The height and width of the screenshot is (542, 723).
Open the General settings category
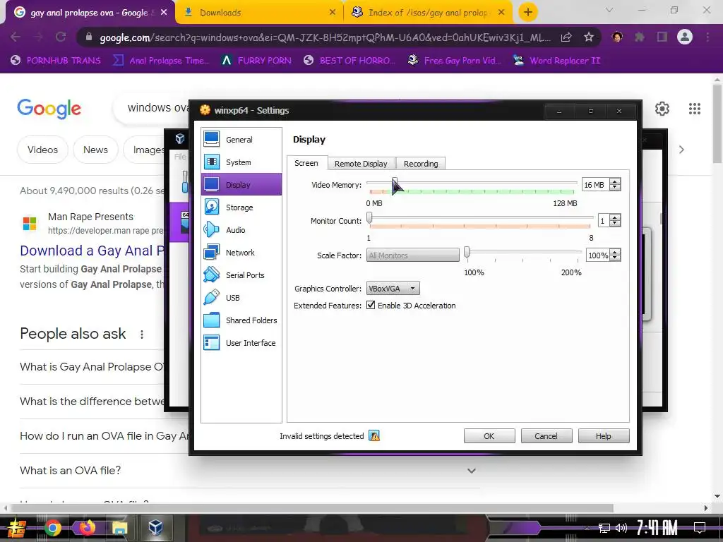click(241, 140)
